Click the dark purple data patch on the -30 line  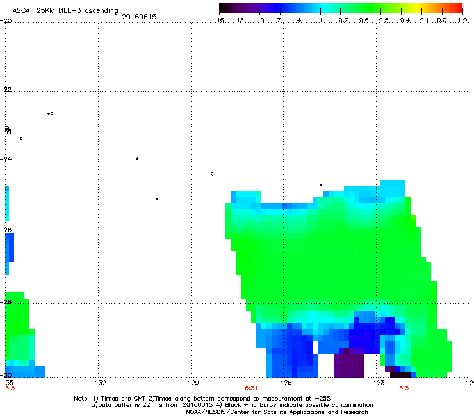click(349, 365)
